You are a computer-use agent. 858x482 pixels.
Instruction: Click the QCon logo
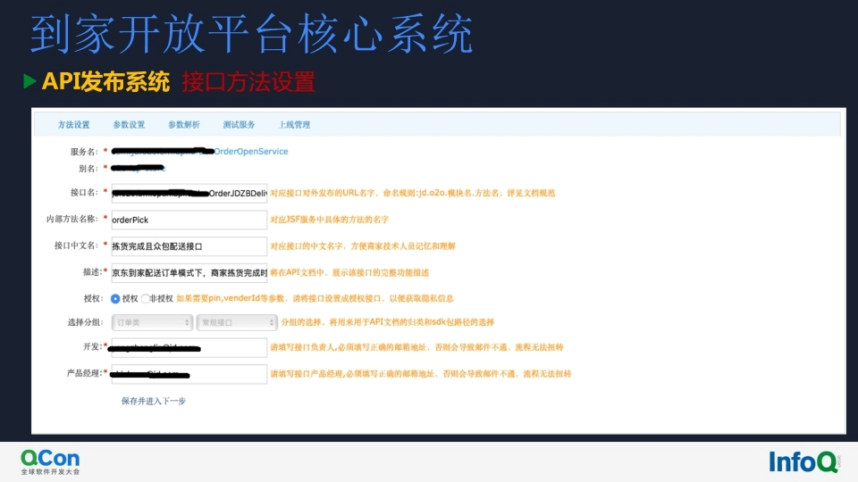point(50,461)
